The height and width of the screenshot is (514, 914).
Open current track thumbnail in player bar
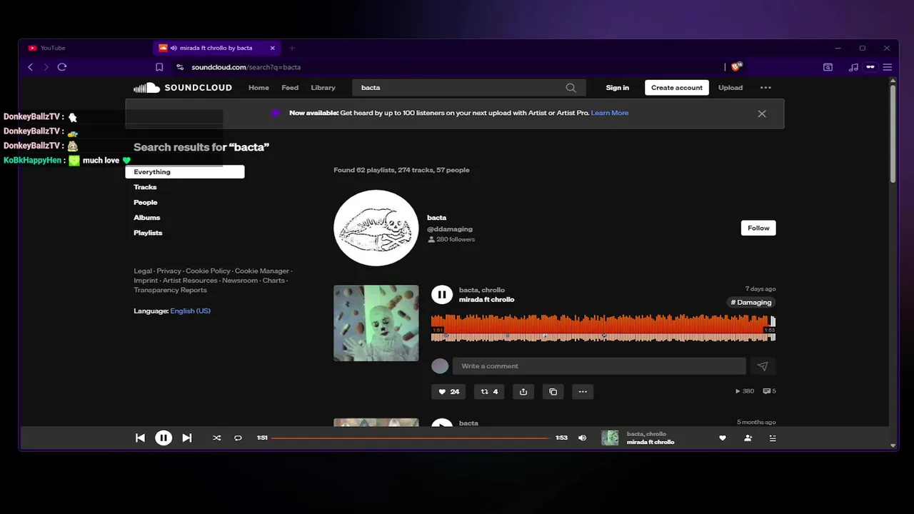point(610,438)
